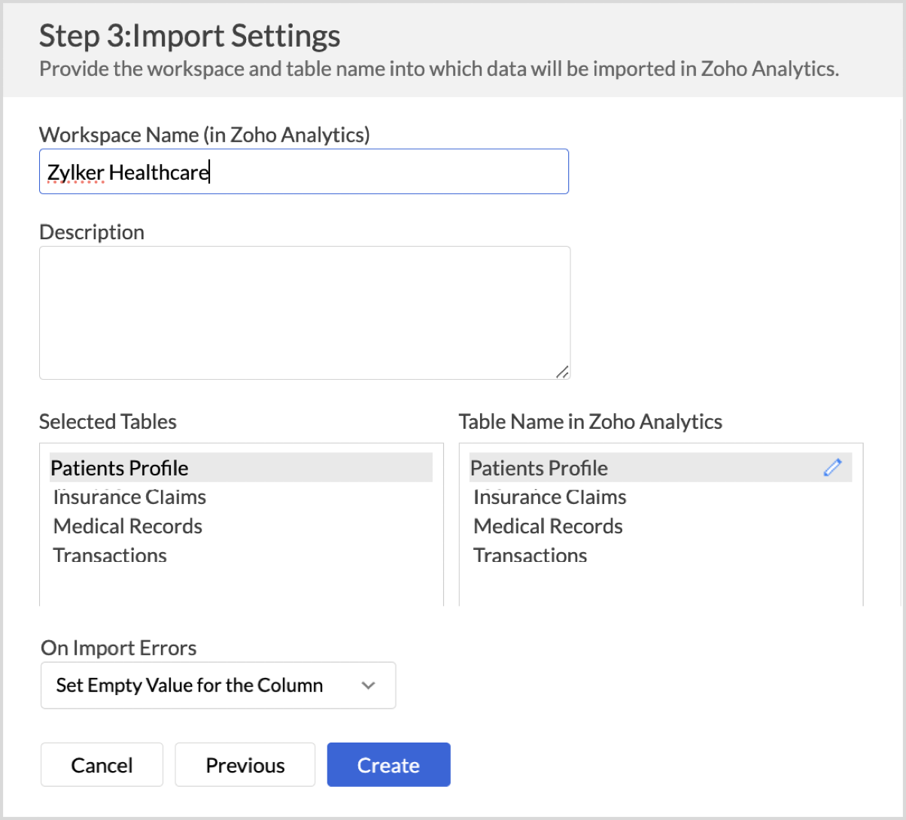Viewport: 906px width, 820px height.
Task: Select Medical Records under Table Name column
Action: click(x=548, y=526)
